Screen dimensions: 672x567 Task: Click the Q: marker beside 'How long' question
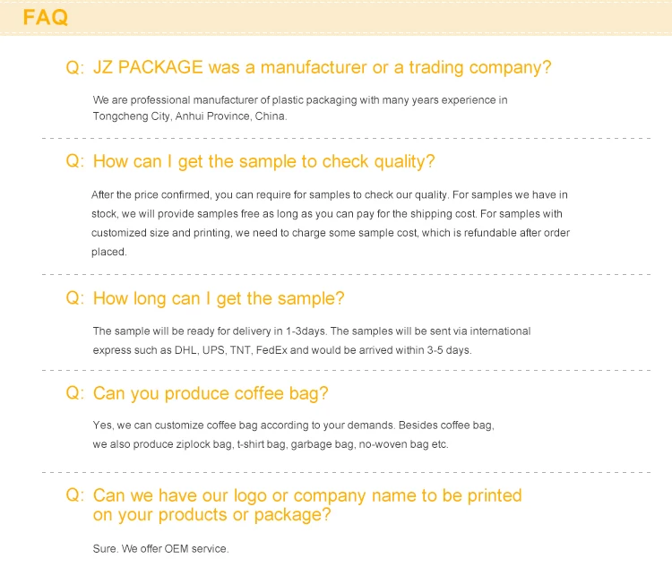74,300
